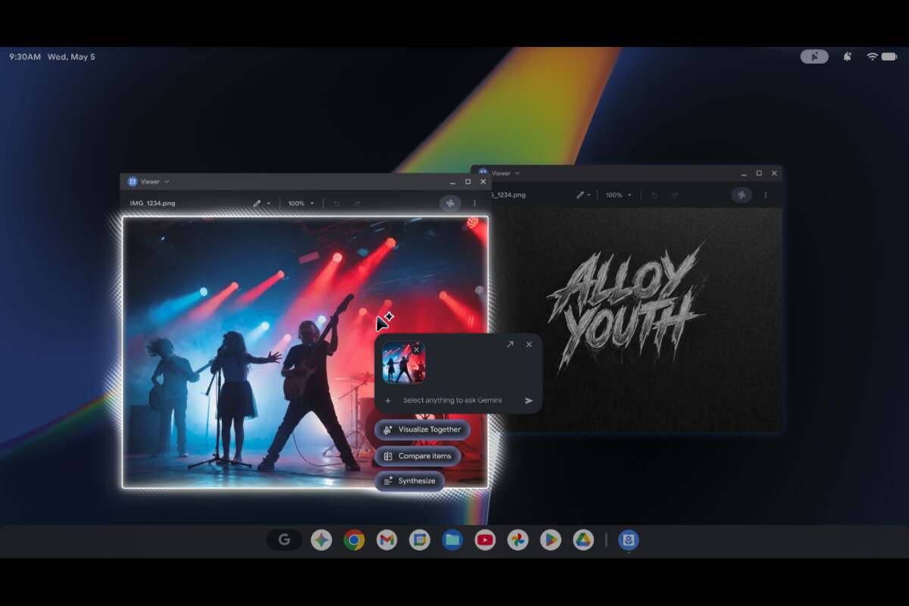Click the Gemini select button in front Viewer
This screenshot has height=606, width=909.
[450, 203]
